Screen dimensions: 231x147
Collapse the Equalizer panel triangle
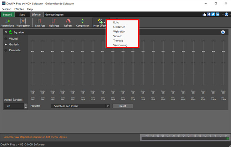[6, 32]
